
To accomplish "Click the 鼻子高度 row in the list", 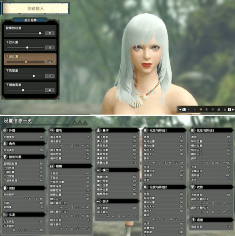I will [x=117, y=137].
